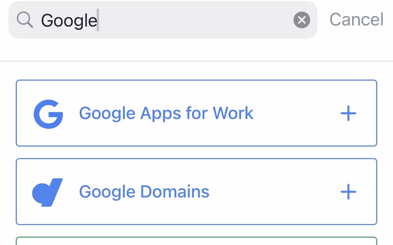Click the Google G logo icon
Image resolution: width=393 pixels, height=245 pixels.
[48, 114]
